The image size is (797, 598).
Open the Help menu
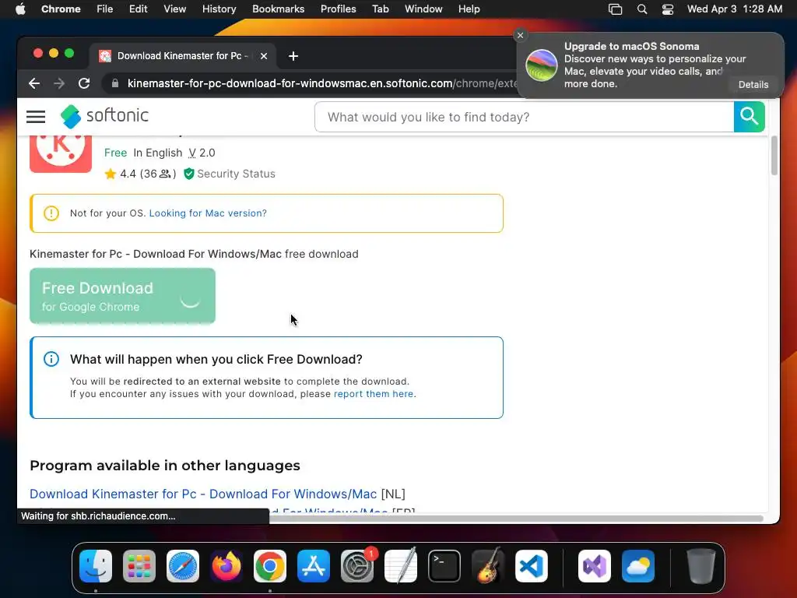pos(469,9)
